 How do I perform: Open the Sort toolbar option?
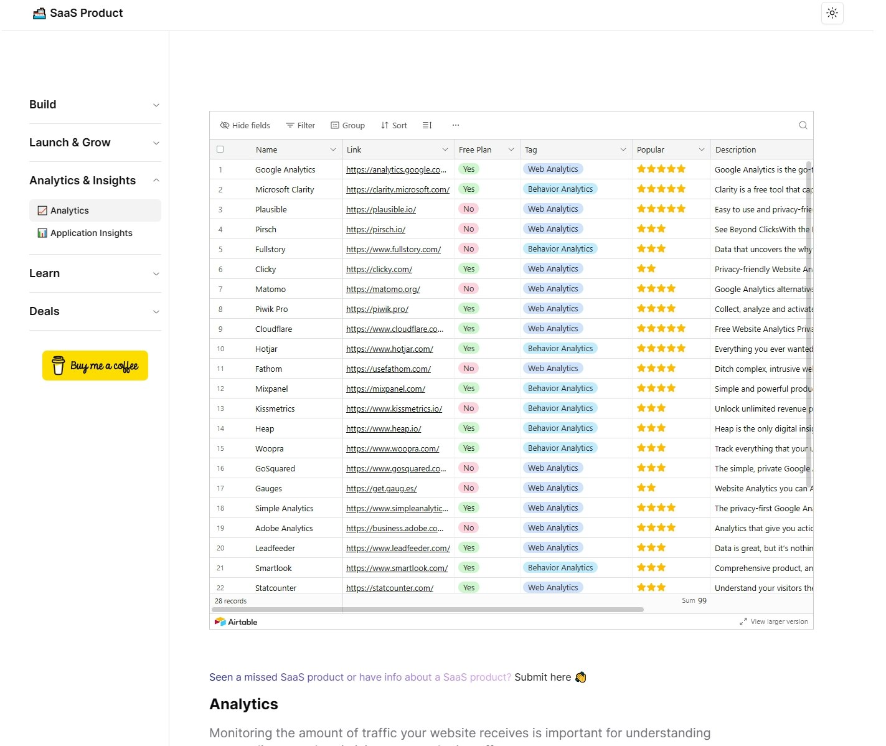point(394,125)
